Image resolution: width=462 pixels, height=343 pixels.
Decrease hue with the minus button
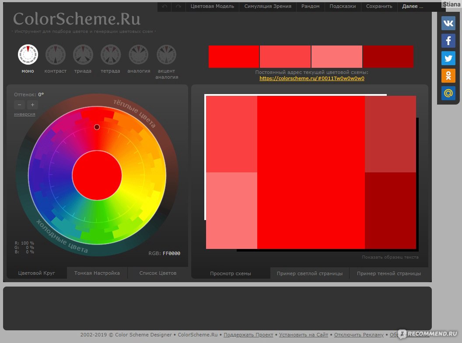pyautogui.click(x=19, y=105)
